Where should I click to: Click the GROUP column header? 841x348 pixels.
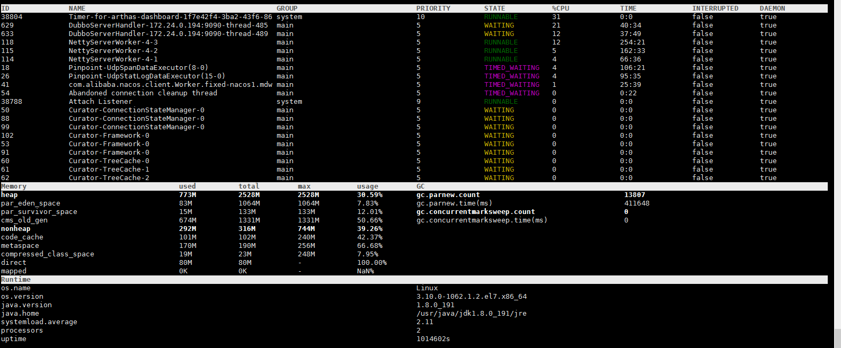point(287,8)
